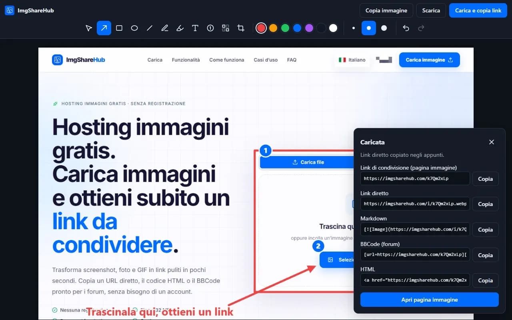Copy the Link di condivisione URL
Image resolution: width=512 pixels, height=320 pixels.
pyautogui.click(x=486, y=179)
